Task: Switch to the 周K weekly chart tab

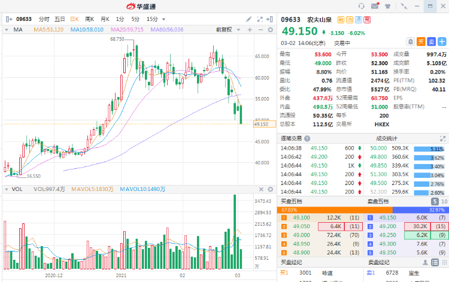Action: pos(90,19)
